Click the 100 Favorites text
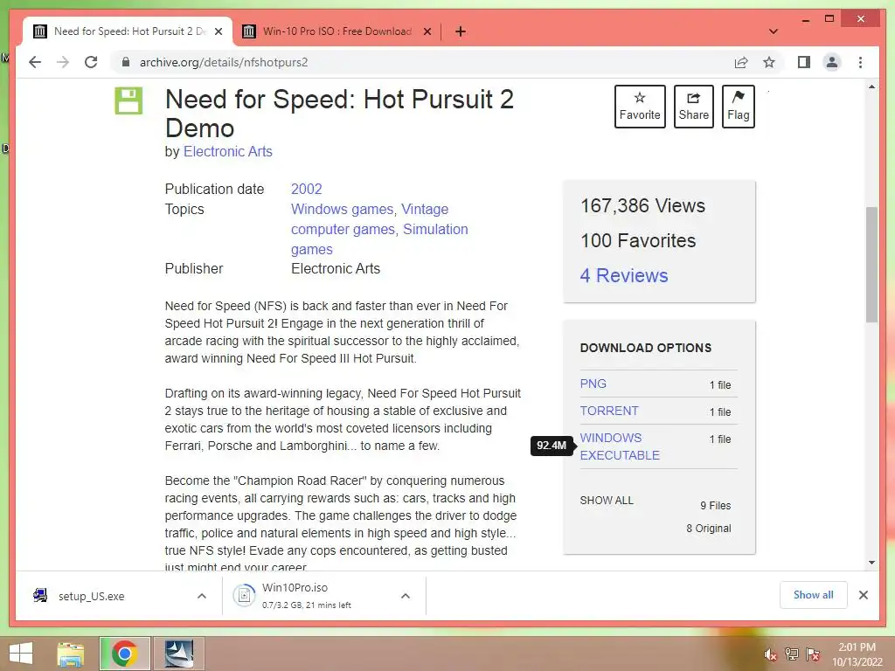 638,240
